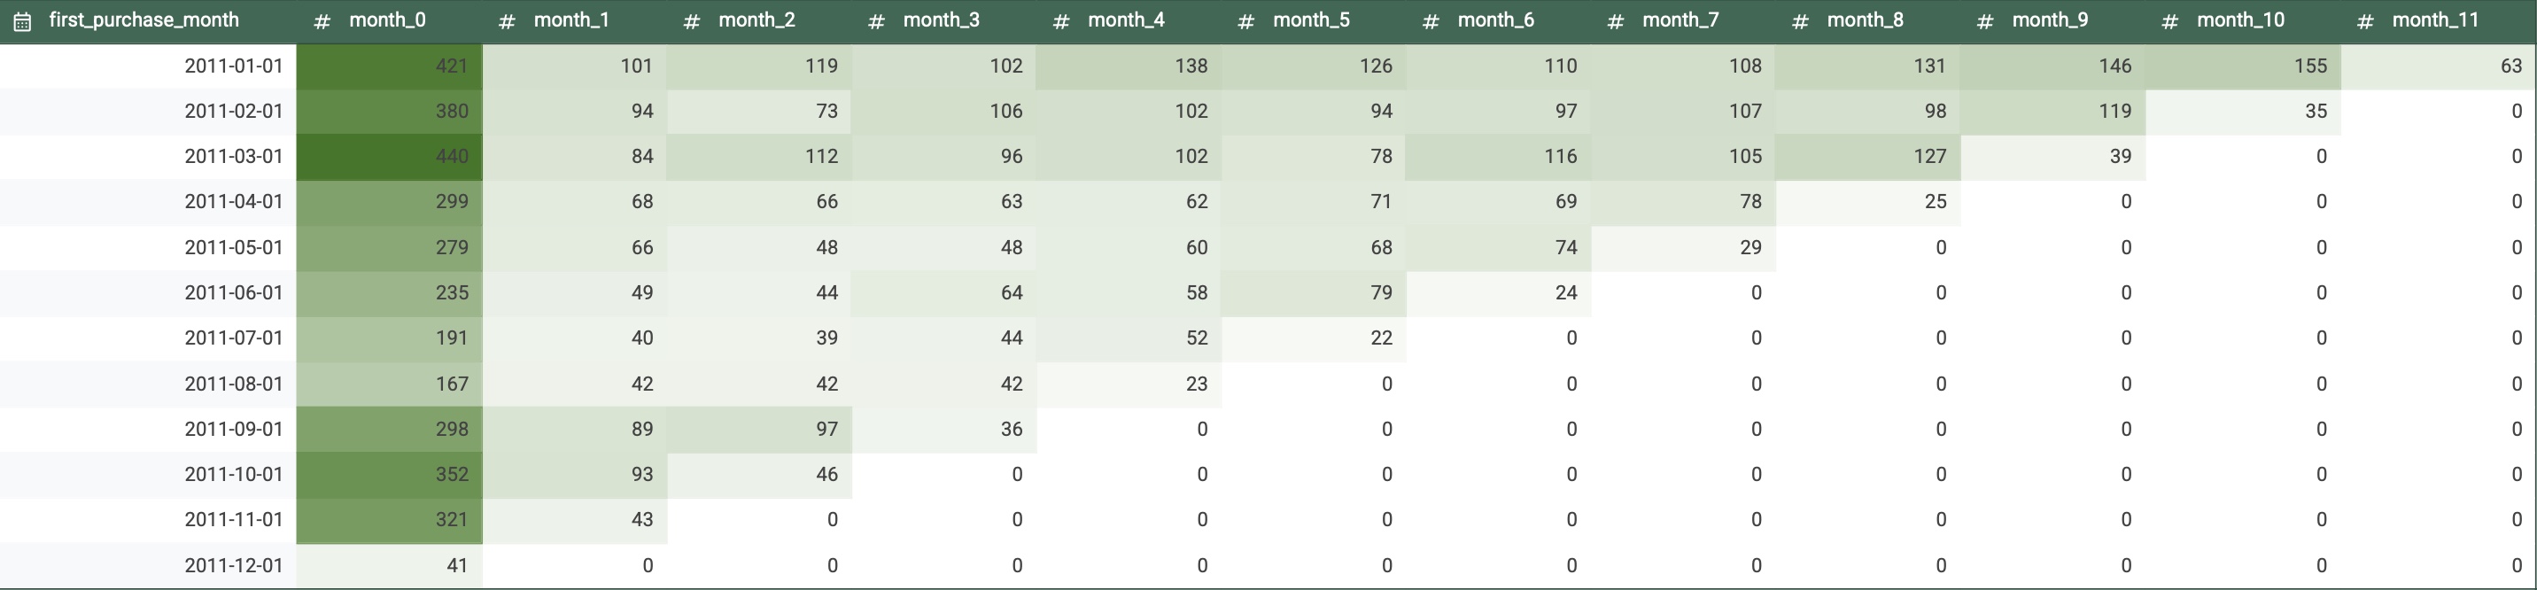Viewport: 2537px width, 590px height.
Task: Select the 2011-06-01 row date cell
Action: [x=233, y=292]
